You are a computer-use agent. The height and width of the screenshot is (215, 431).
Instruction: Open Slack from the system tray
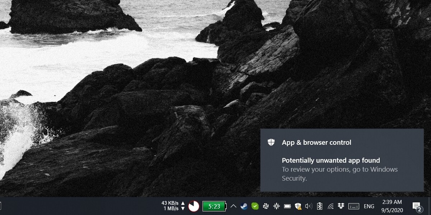click(x=266, y=206)
